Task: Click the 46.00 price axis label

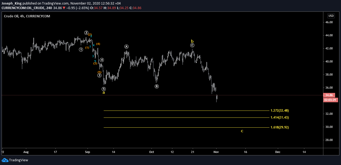Action: point(329,22)
